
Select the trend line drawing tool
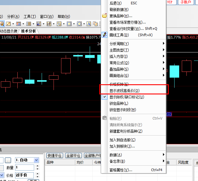(8, 24)
